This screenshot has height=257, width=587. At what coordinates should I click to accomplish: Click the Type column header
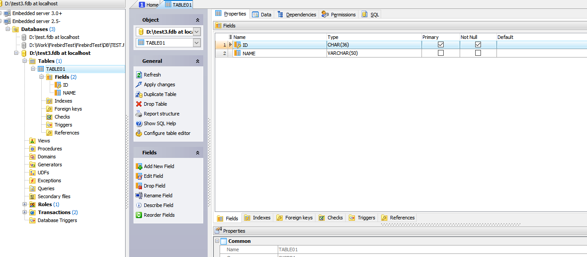[x=374, y=37]
